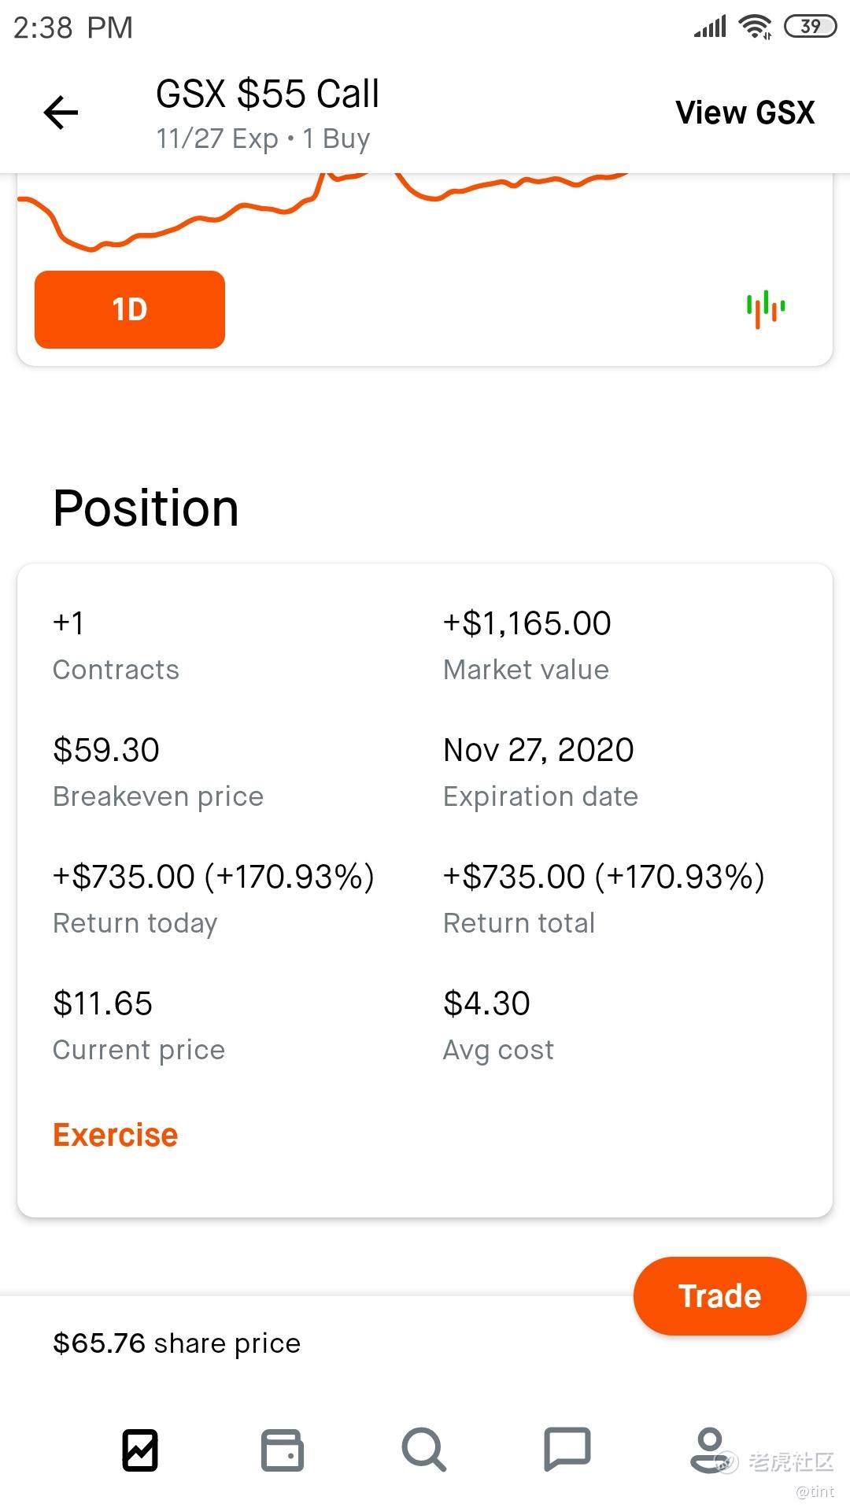This screenshot has height=1511, width=850.
Task: Select the 1D time range
Action: click(x=130, y=309)
